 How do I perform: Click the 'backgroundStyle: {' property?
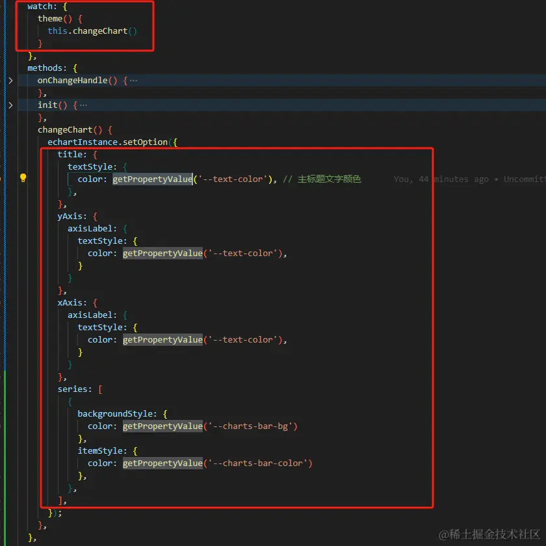(122, 413)
